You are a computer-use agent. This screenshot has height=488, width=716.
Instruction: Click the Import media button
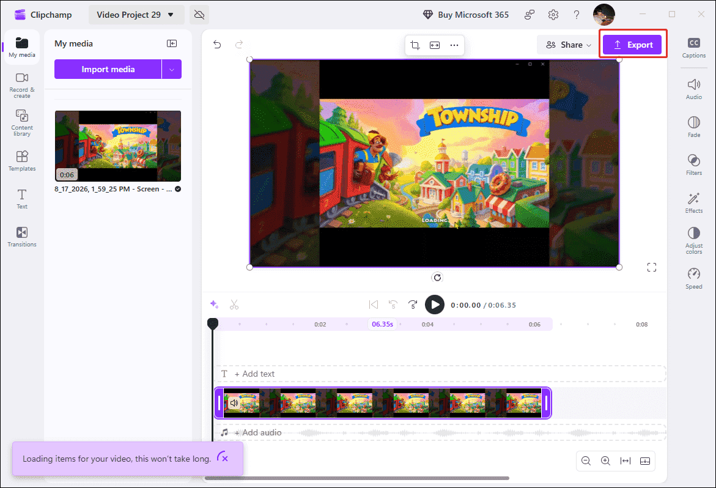pyautogui.click(x=108, y=69)
